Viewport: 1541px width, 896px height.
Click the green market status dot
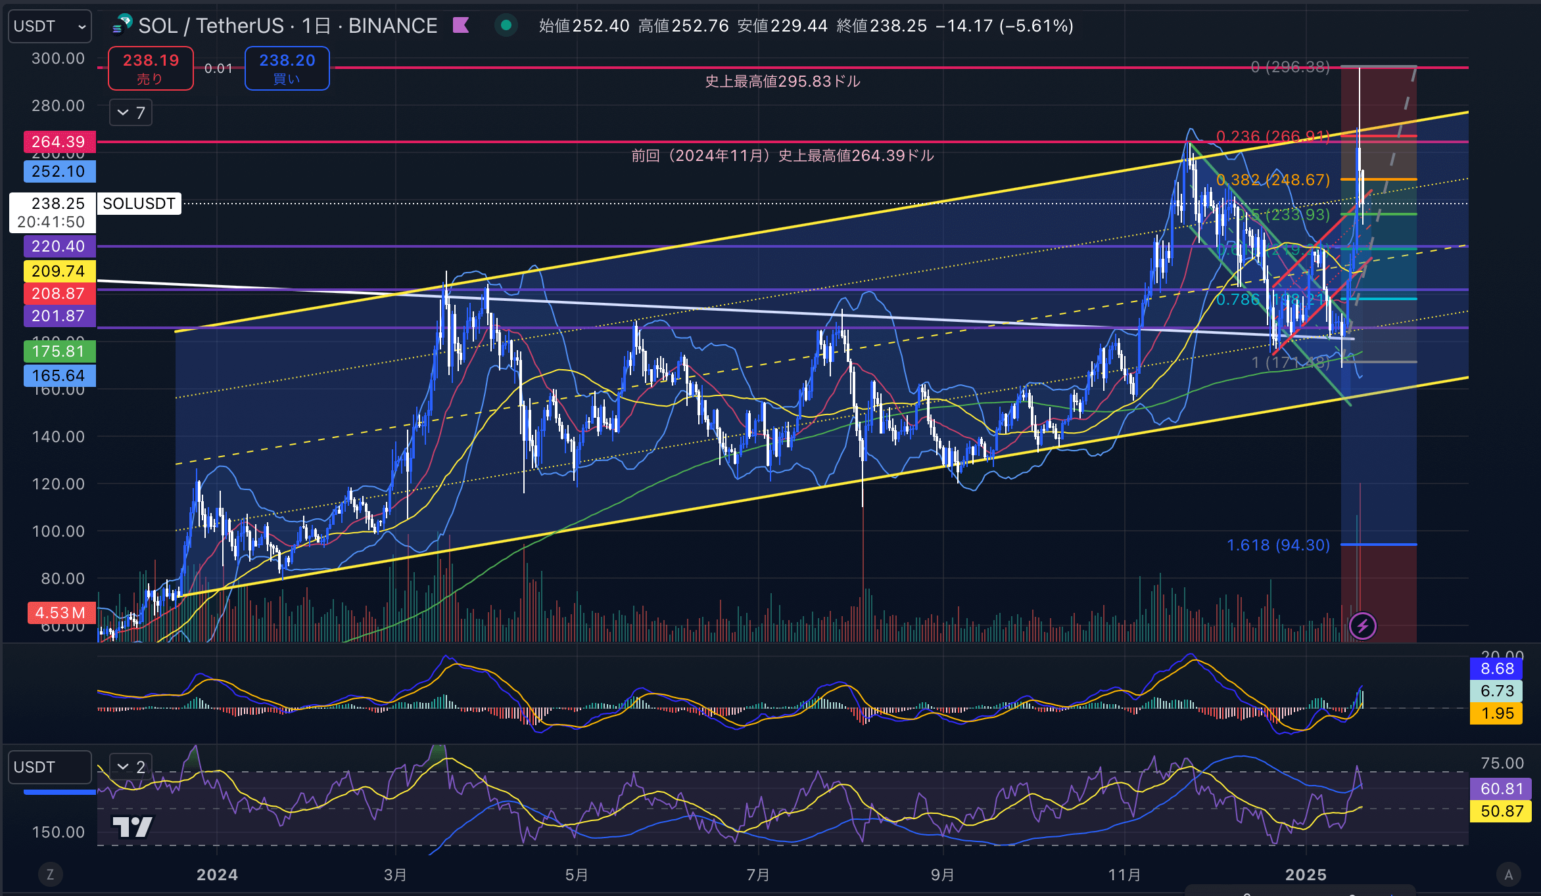(x=506, y=26)
